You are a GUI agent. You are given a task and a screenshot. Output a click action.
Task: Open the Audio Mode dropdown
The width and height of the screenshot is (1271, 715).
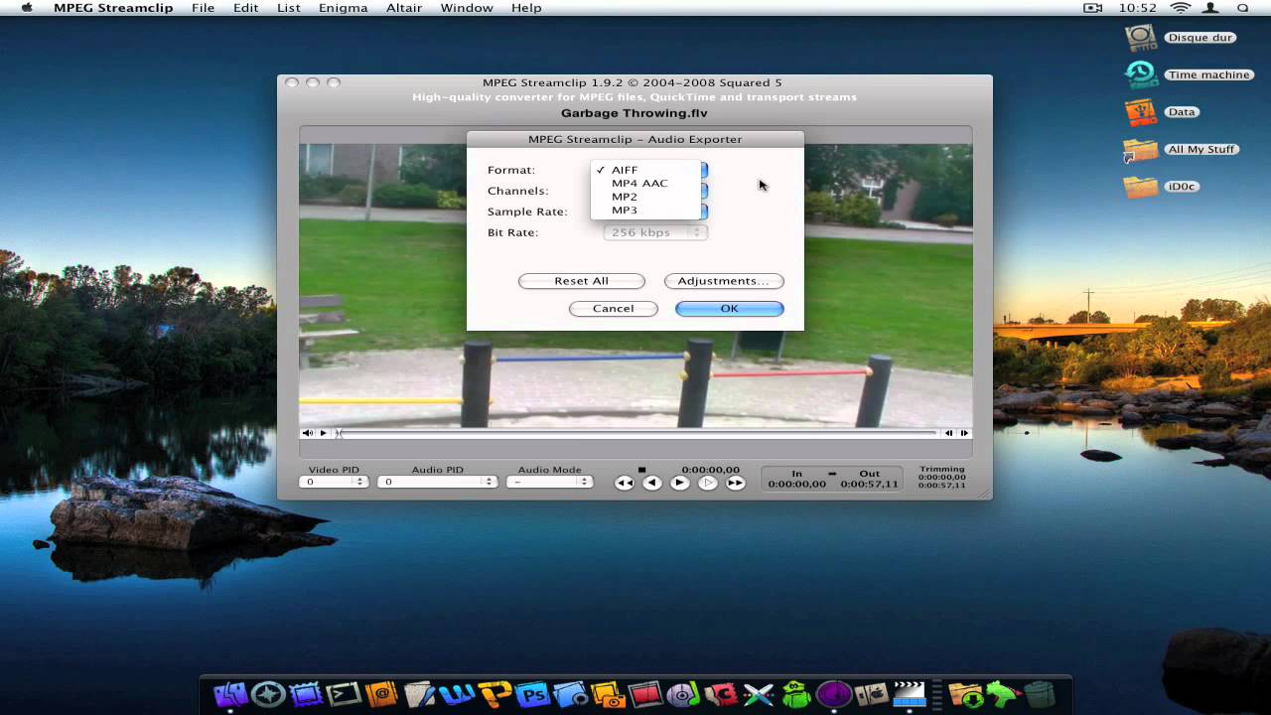click(549, 482)
